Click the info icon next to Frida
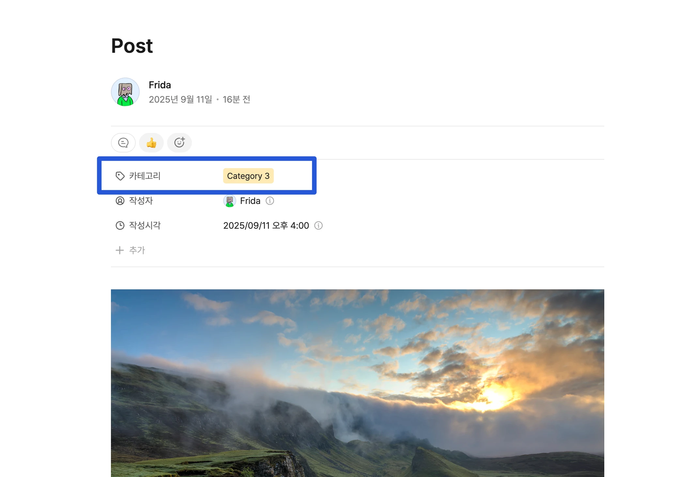This screenshot has height=477, width=695. 270,201
